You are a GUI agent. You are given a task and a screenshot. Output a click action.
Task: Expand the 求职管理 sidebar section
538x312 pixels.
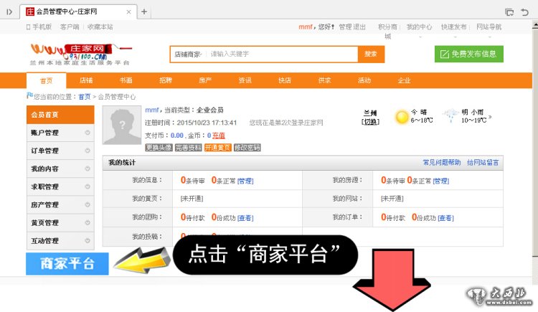pyautogui.click(x=60, y=186)
